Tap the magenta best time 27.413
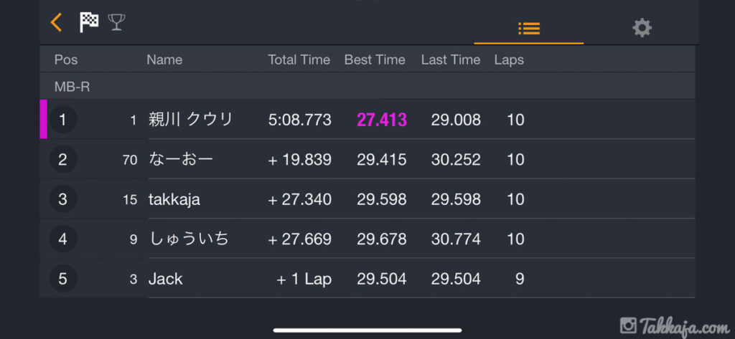 click(x=382, y=120)
